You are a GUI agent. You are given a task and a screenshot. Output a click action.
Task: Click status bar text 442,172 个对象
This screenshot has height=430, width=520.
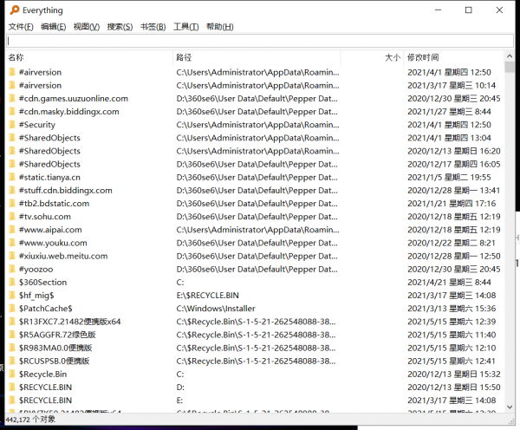(30, 420)
